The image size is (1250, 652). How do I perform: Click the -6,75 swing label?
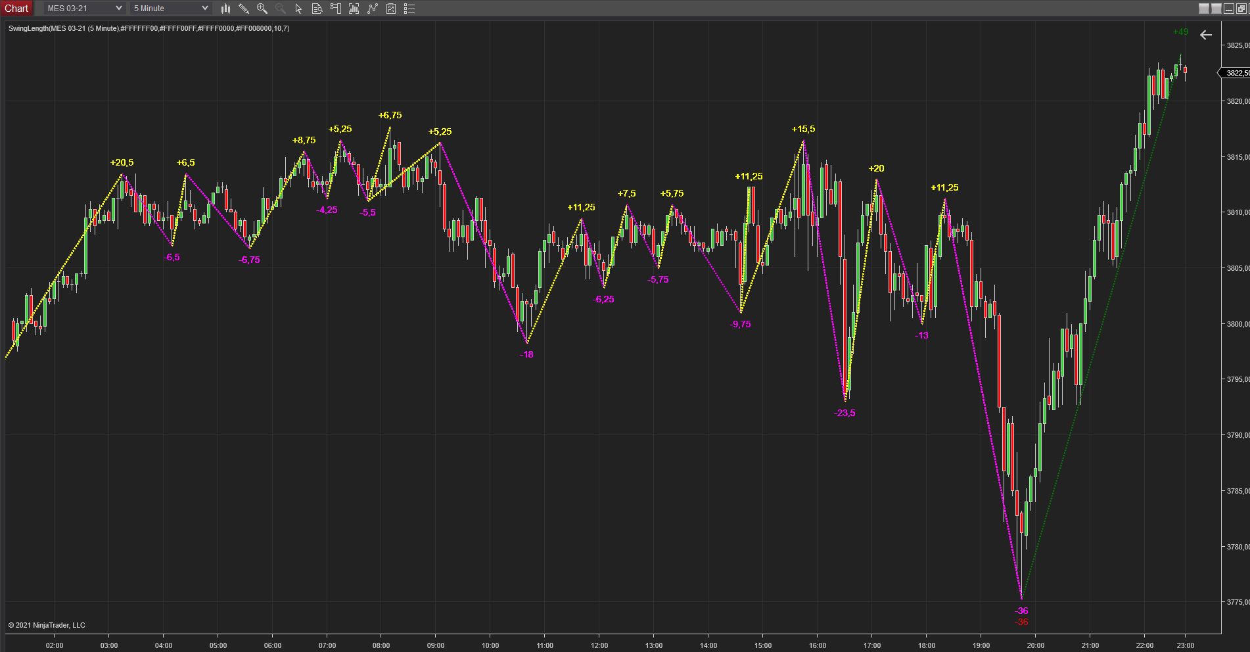pos(250,260)
